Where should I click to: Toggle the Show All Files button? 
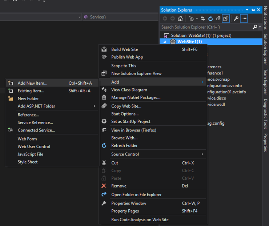226,19
